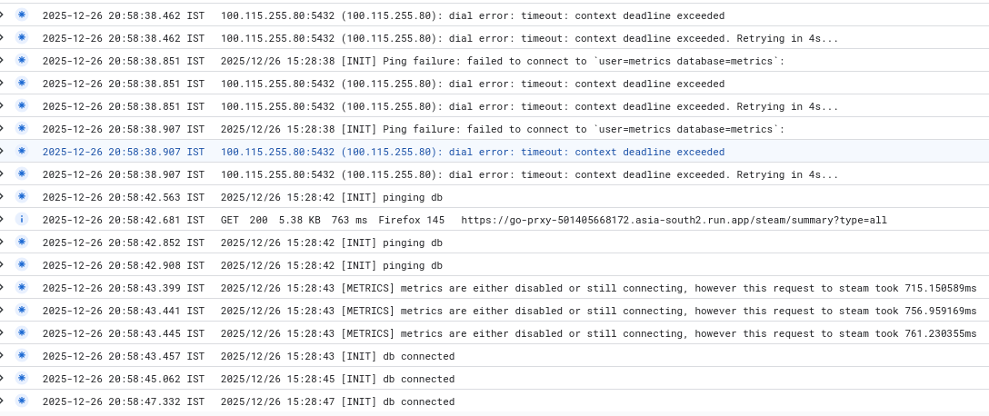Click severity icon of 20:58:42.908 pinging db entry
989x416 pixels.
tap(22, 264)
